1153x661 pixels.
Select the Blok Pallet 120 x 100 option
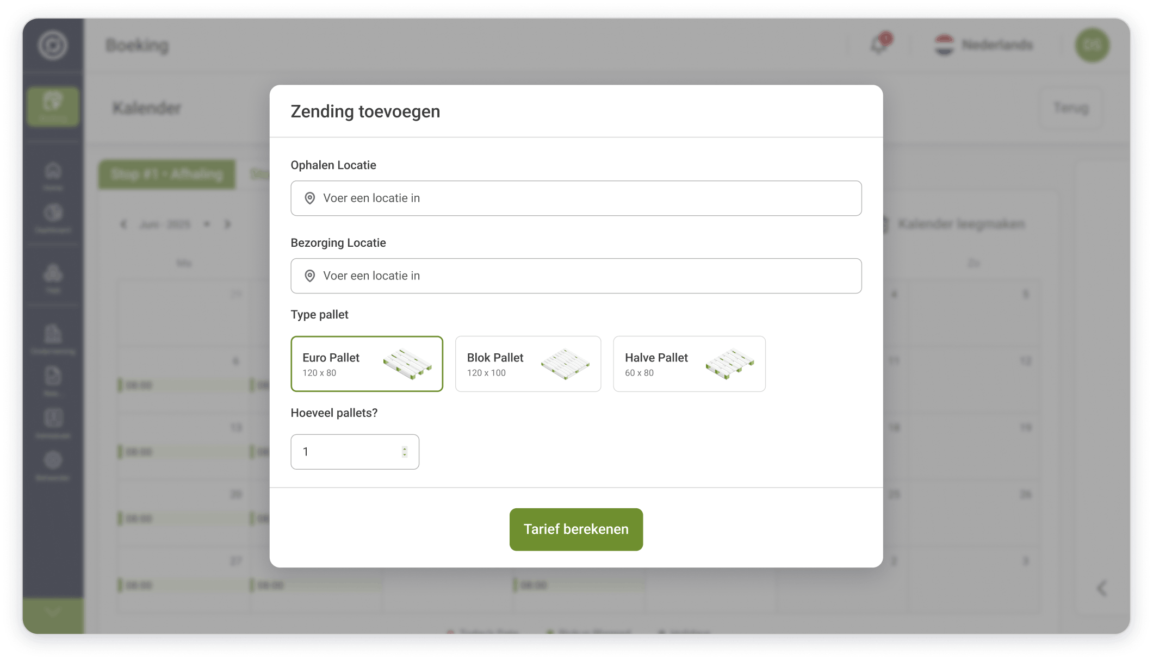(528, 364)
